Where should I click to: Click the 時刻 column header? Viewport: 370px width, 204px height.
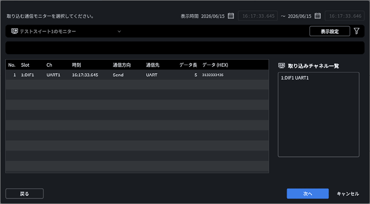(x=76, y=65)
